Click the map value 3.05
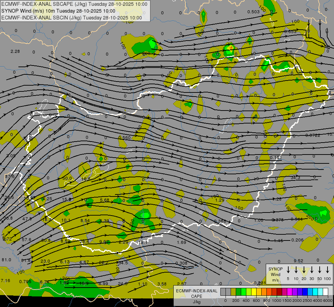This screenshot has height=307, width=334. [x=11, y=156]
